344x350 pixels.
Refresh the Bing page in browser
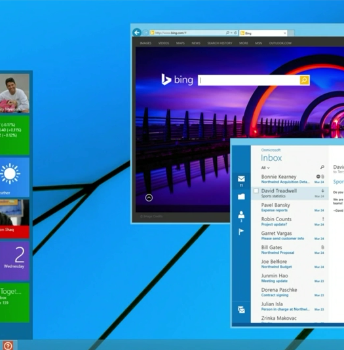tap(235, 33)
